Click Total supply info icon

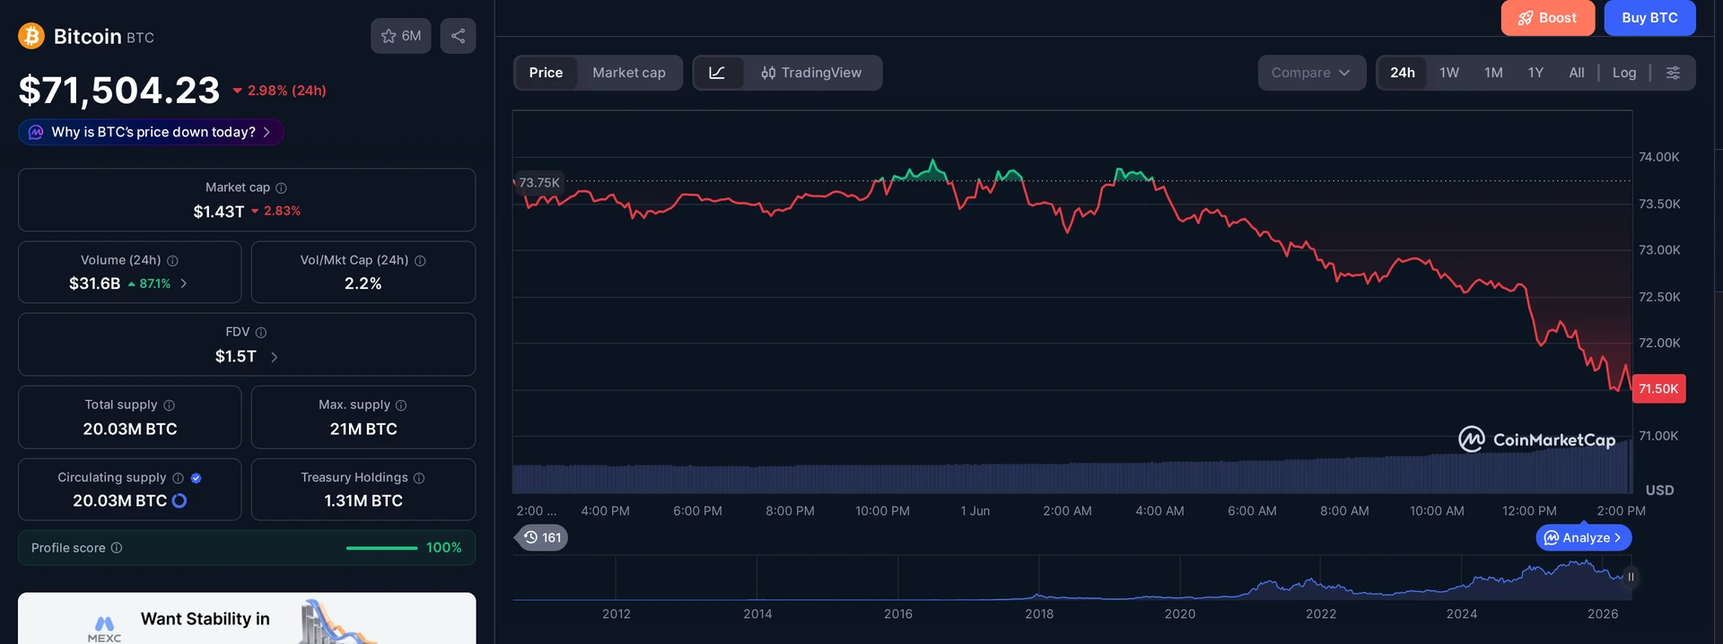pos(169,405)
